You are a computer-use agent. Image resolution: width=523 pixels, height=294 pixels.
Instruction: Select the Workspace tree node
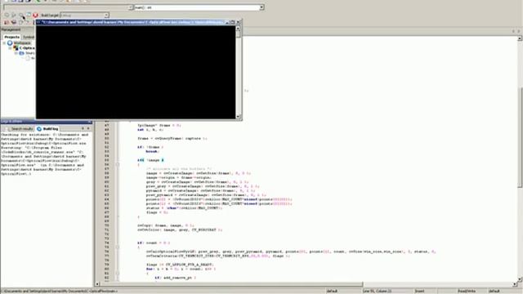coord(22,43)
